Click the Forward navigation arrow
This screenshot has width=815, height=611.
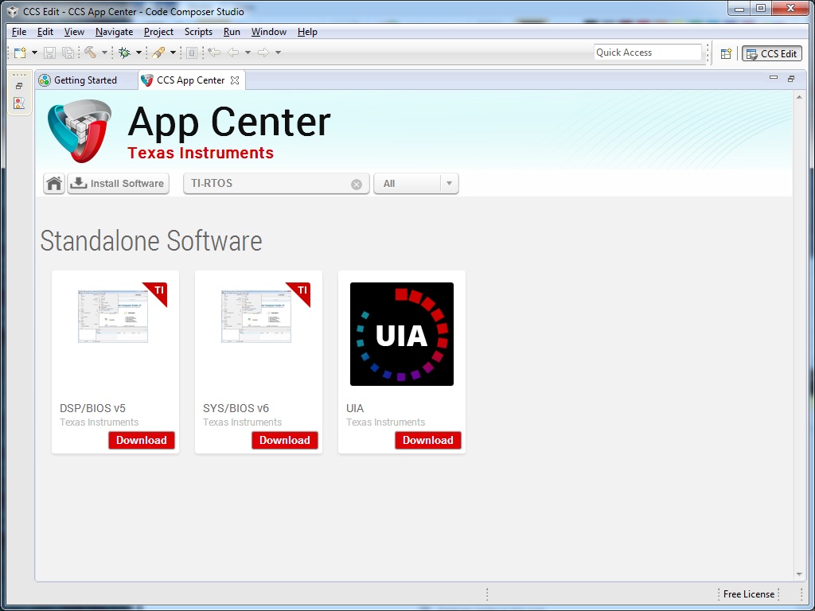click(x=263, y=53)
